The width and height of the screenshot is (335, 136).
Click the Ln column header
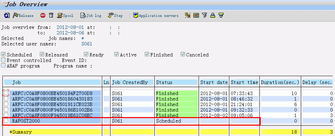(x=106, y=82)
